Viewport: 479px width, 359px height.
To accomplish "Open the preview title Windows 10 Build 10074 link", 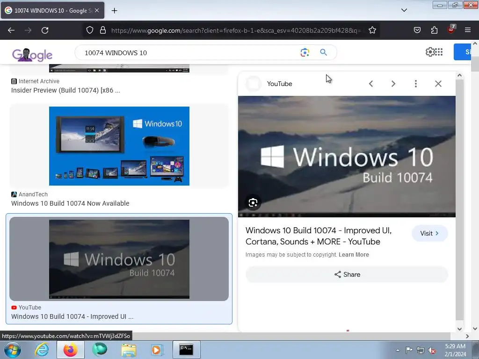I will [x=319, y=236].
